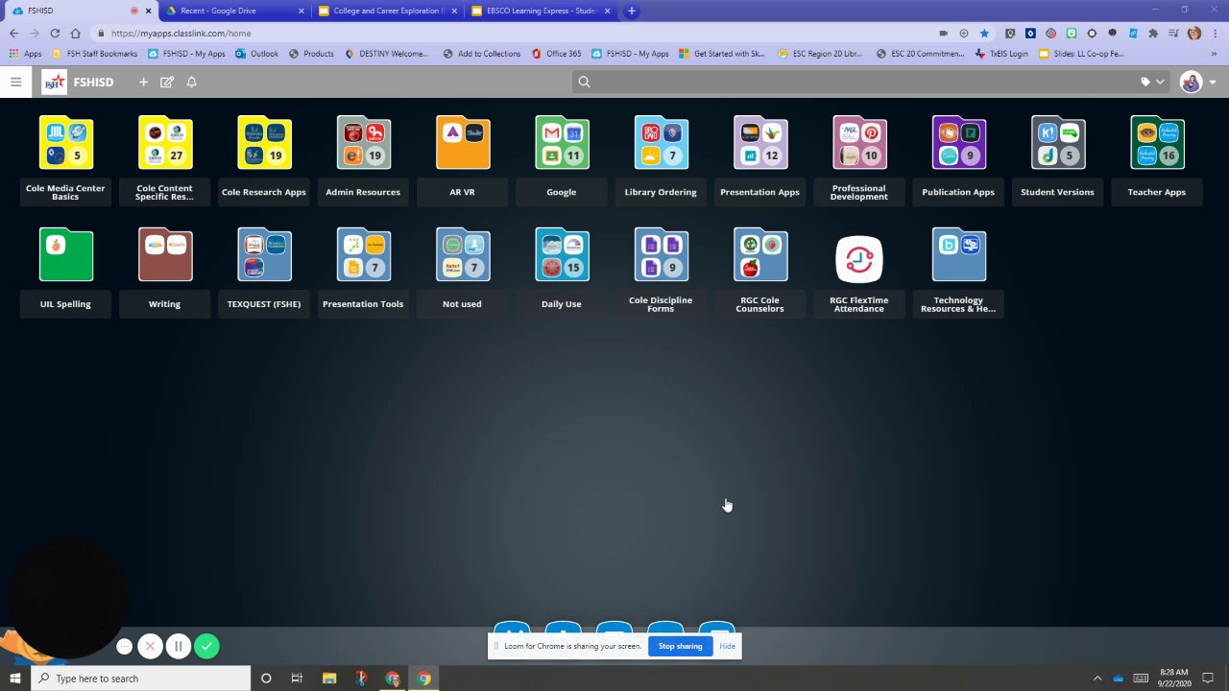Open Loom recording more options
The width and height of the screenshot is (1229, 691).
pyautogui.click(x=124, y=646)
